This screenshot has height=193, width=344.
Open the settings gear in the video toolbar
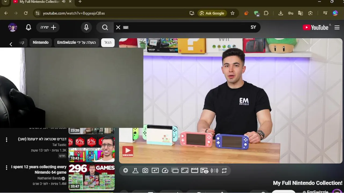click(125, 170)
